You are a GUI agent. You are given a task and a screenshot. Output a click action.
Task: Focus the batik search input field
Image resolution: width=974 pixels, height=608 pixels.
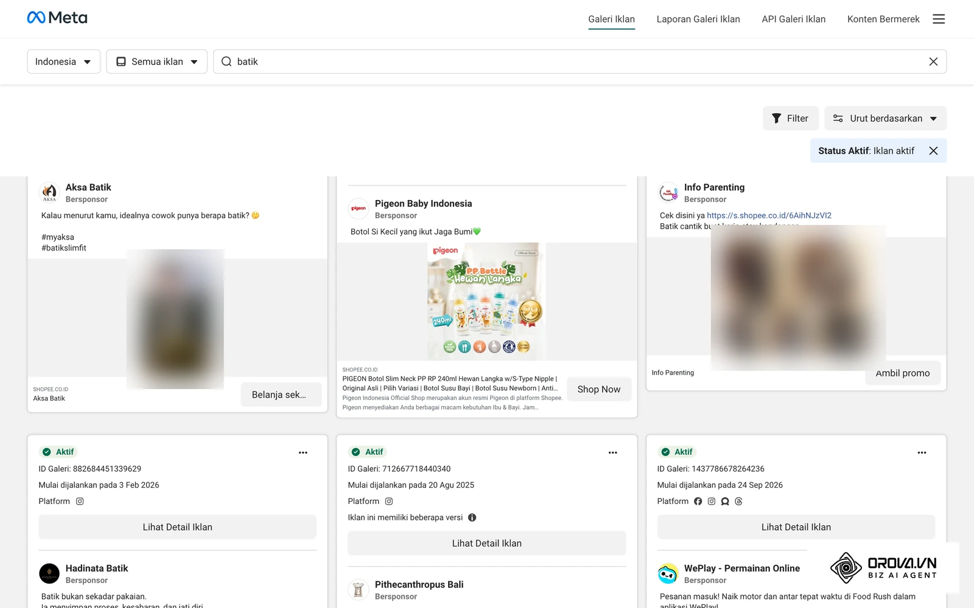point(580,61)
